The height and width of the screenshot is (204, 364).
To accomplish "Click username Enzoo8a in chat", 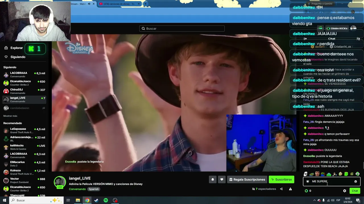I will click(x=309, y=156).
